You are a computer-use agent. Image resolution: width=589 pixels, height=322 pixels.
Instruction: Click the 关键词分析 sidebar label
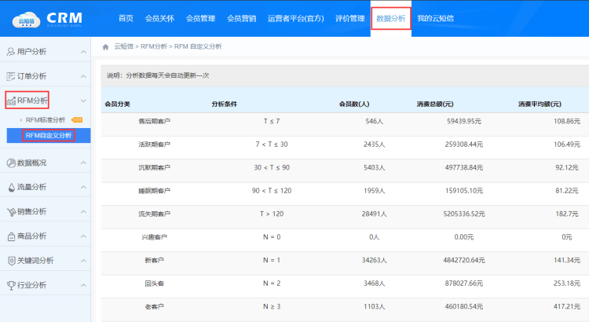[x=35, y=261]
